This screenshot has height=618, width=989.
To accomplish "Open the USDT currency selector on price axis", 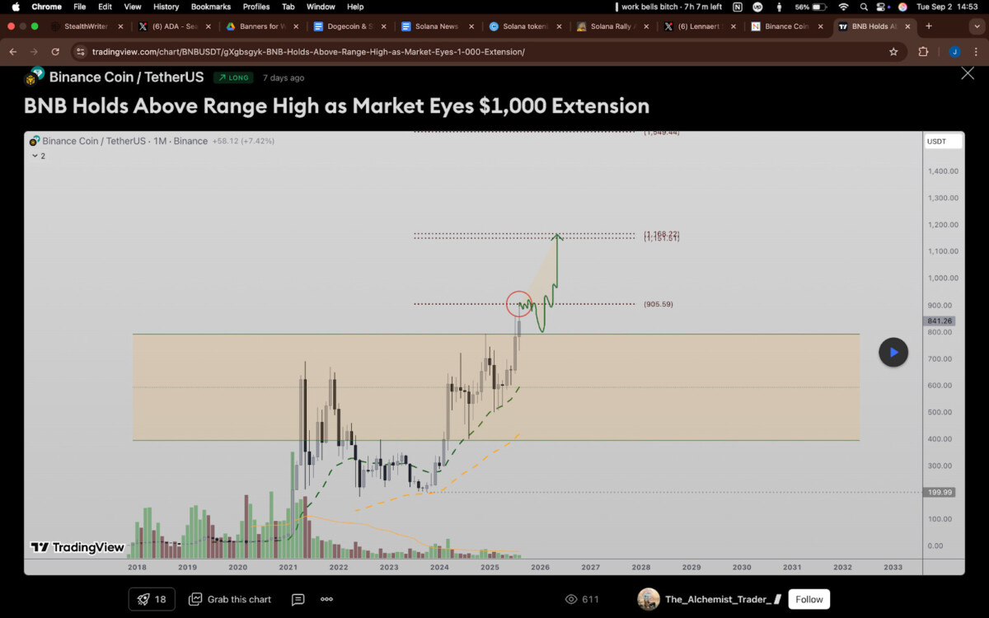I will (942, 142).
